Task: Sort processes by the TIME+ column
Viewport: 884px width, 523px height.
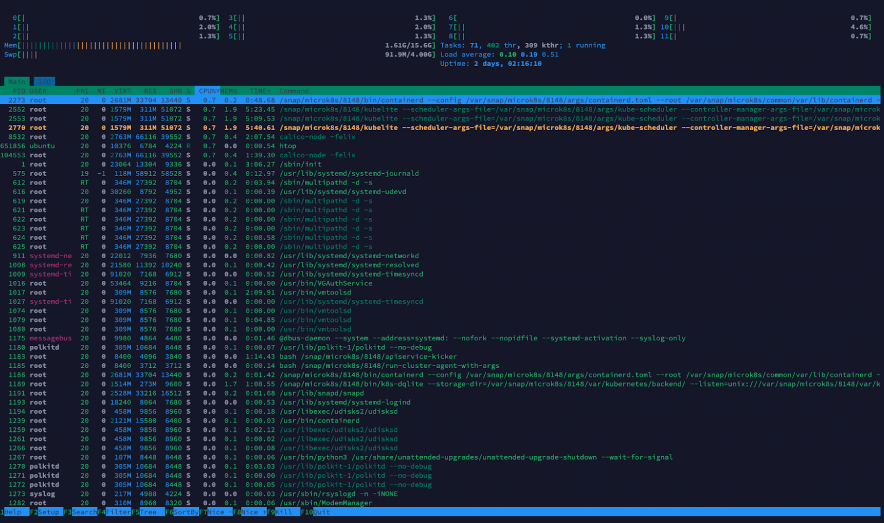Action: 261,91
